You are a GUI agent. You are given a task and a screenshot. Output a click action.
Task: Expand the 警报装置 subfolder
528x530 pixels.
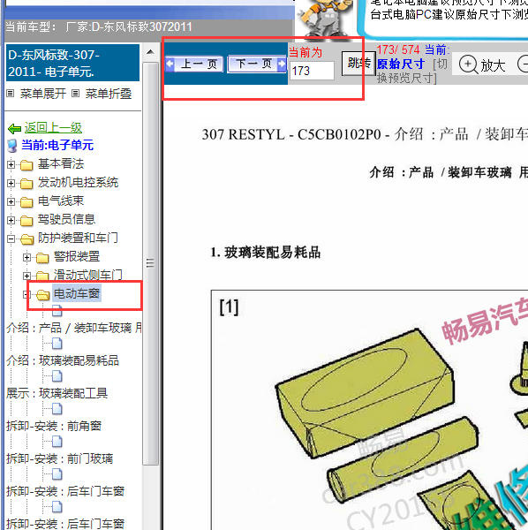coord(26,258)
